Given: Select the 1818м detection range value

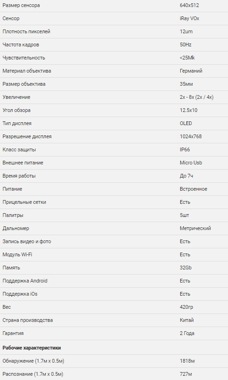Looking at the screenshot, I should pos(187,361).
